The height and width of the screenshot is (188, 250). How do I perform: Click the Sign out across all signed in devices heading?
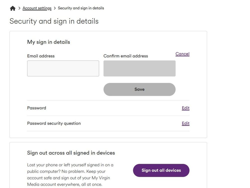(x=71, y=153)
